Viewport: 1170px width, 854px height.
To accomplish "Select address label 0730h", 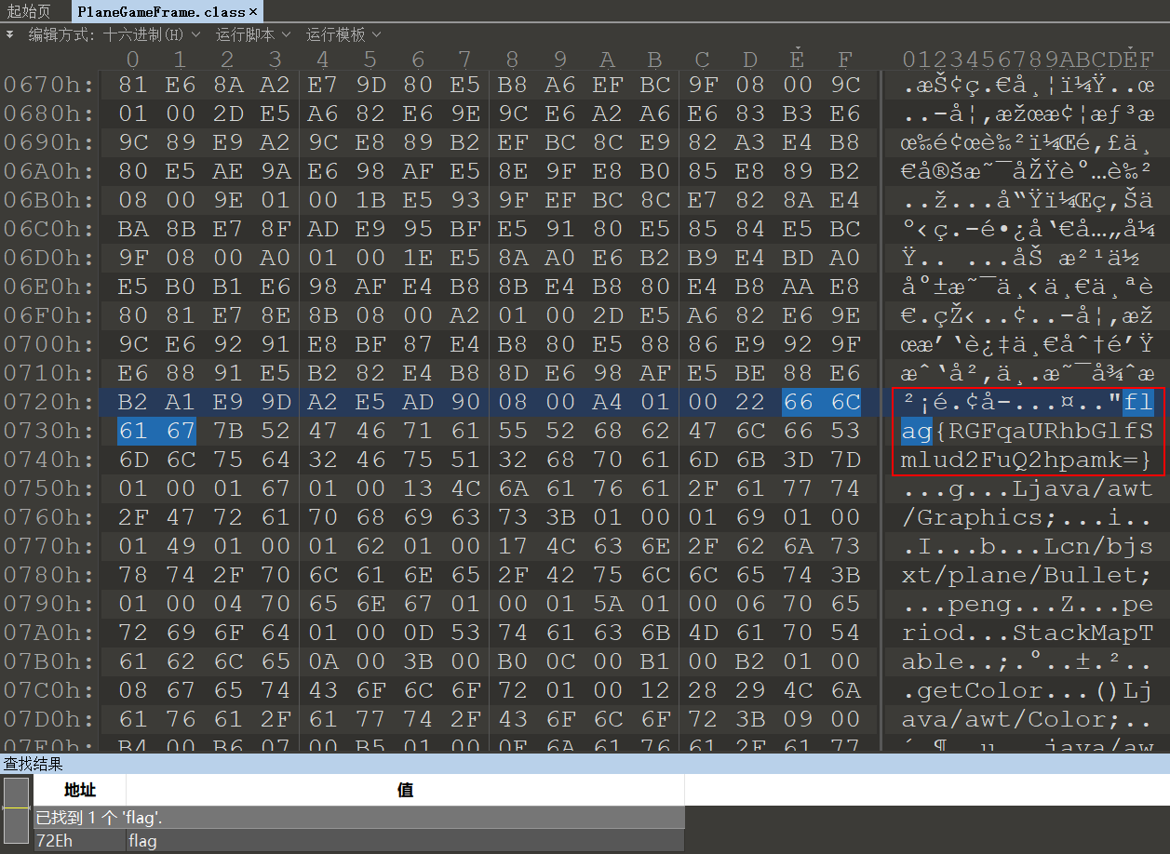I will point(49,432).
